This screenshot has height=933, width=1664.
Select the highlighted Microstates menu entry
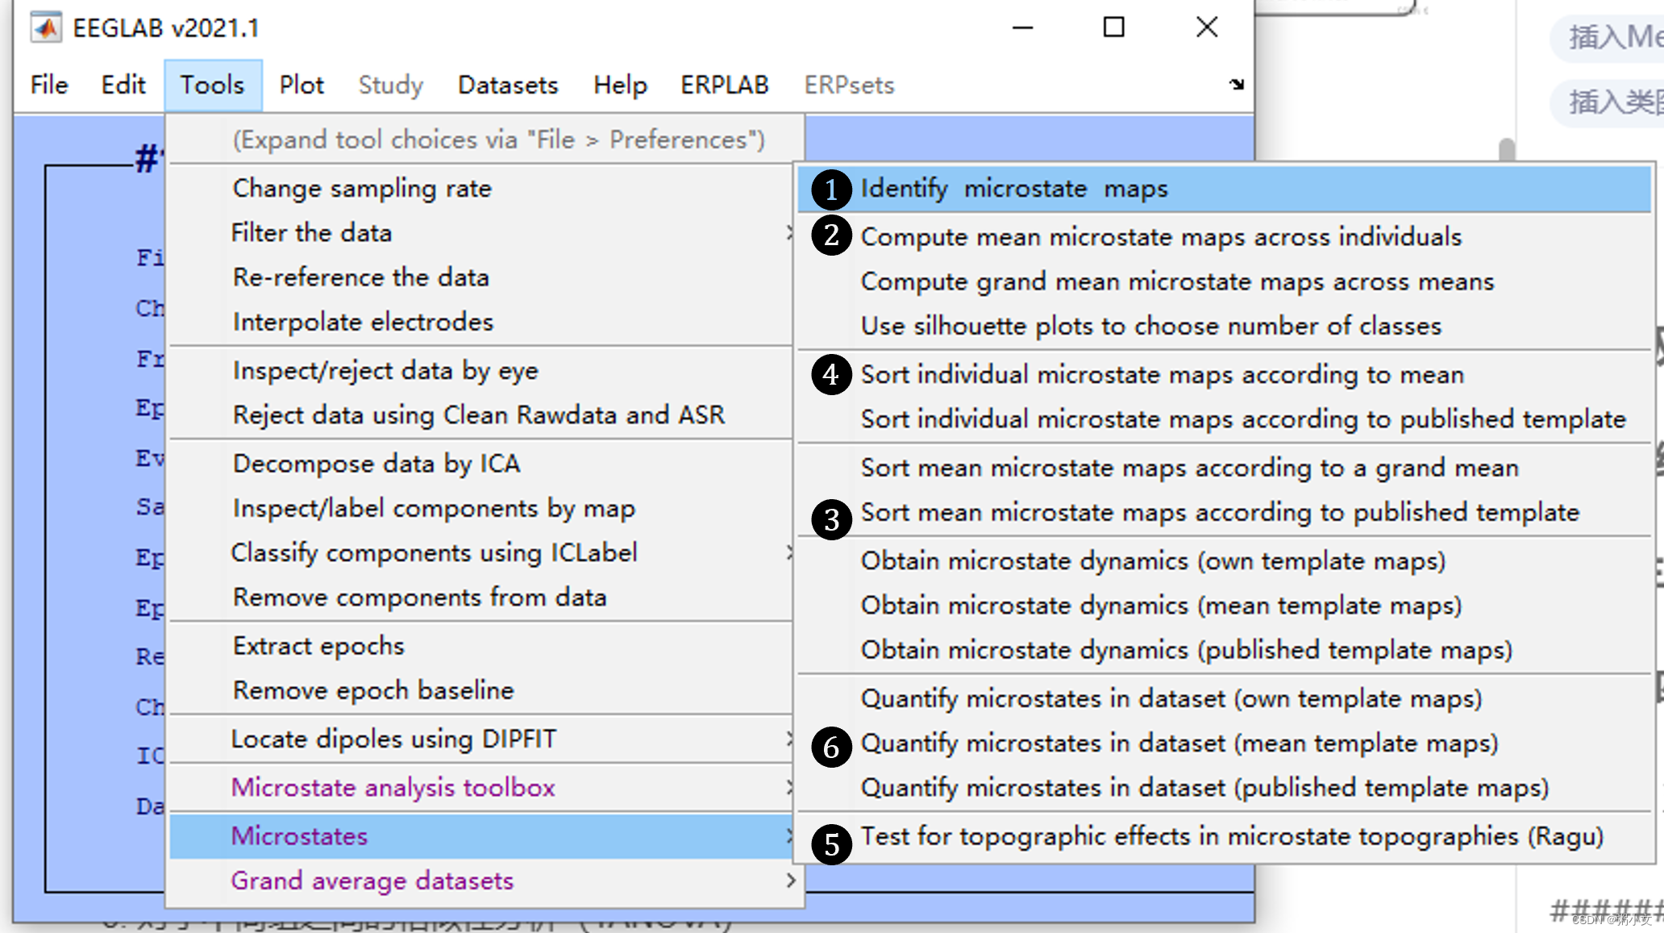[482, 836]
